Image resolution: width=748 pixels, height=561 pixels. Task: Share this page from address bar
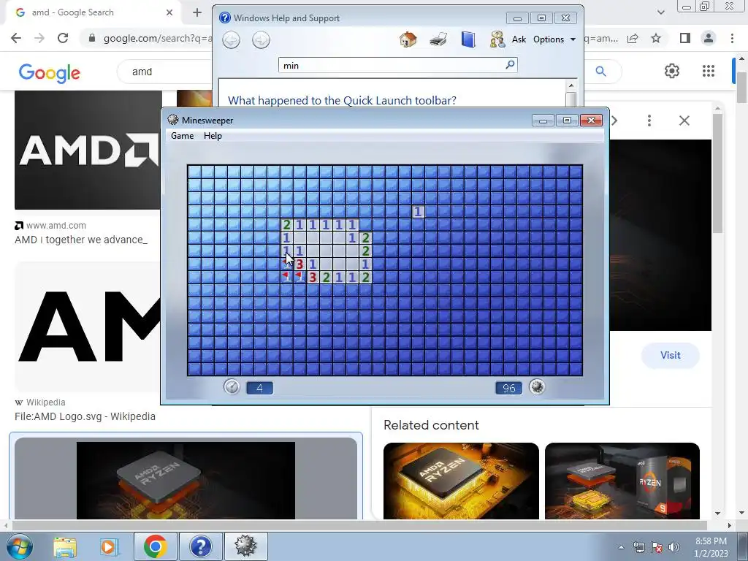tap(633, 38)
